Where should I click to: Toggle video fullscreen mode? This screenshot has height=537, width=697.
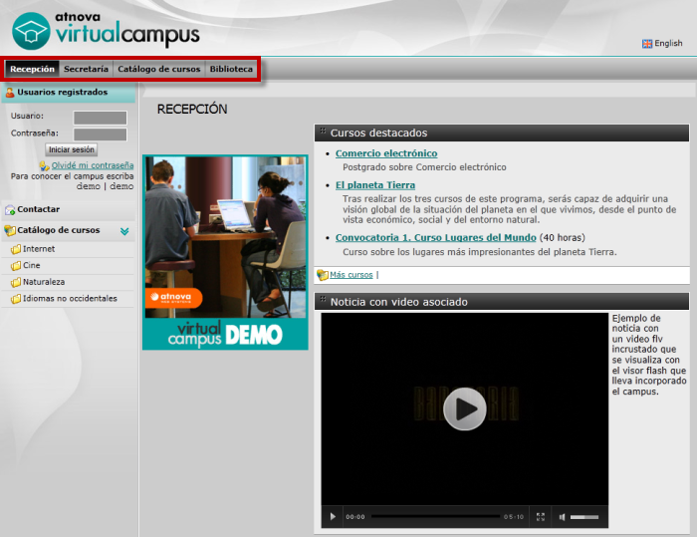pos(541,516)
